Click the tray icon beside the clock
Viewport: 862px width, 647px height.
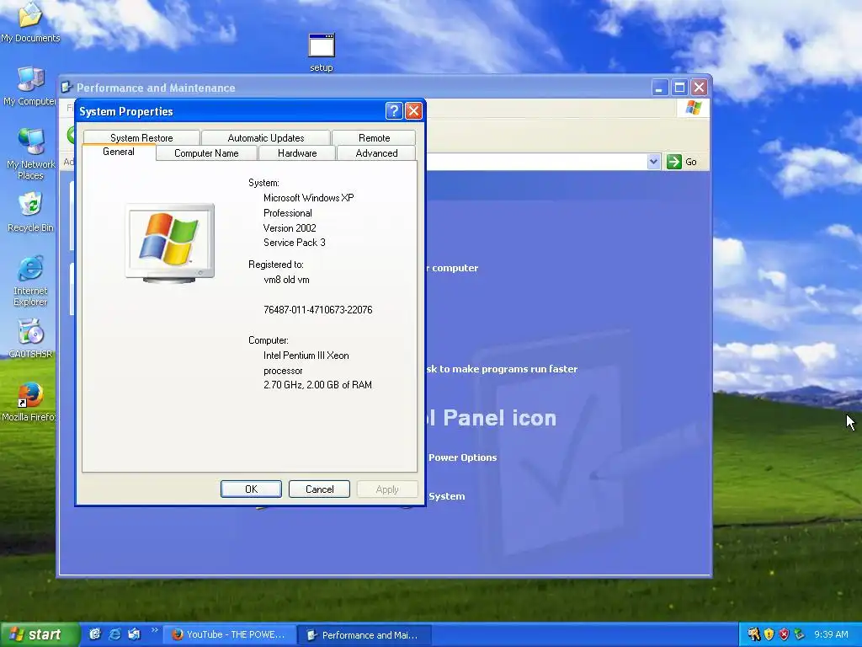pos(800,634)
